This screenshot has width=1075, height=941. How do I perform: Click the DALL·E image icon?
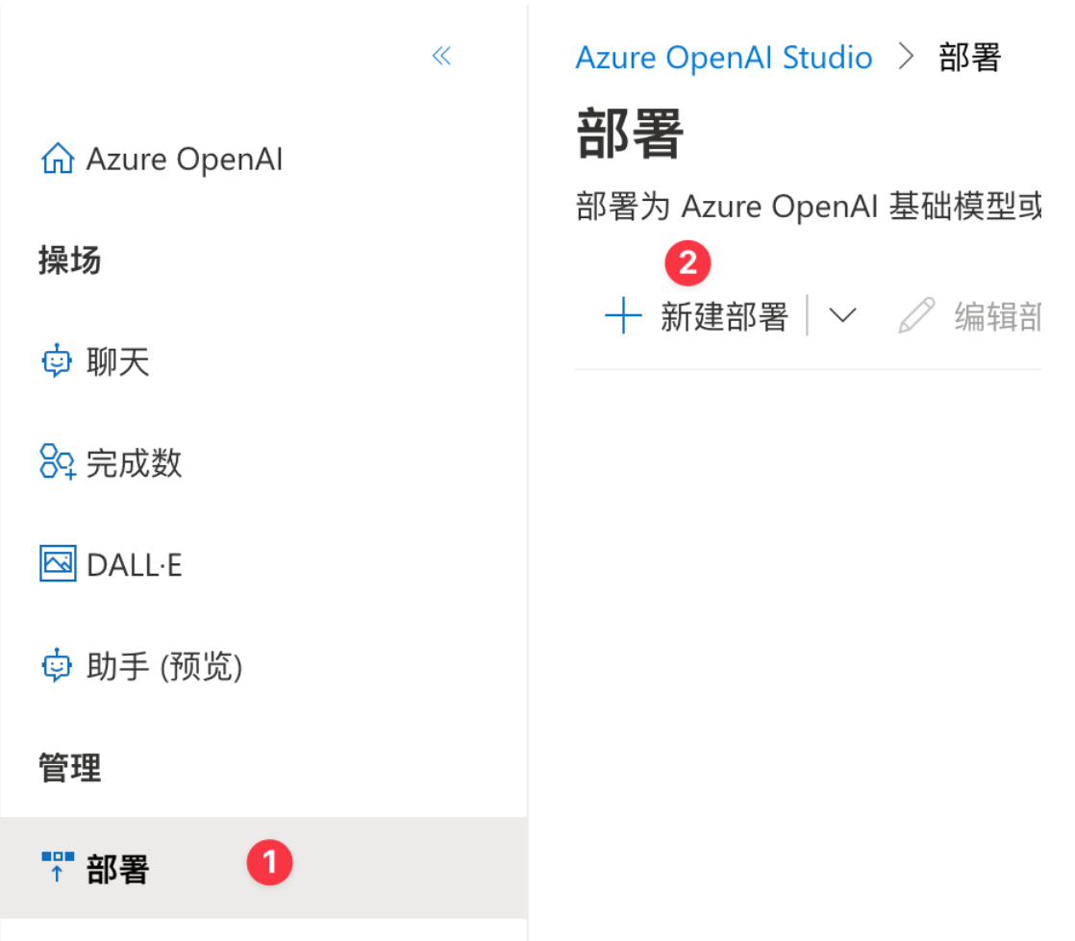coord(58,564)
